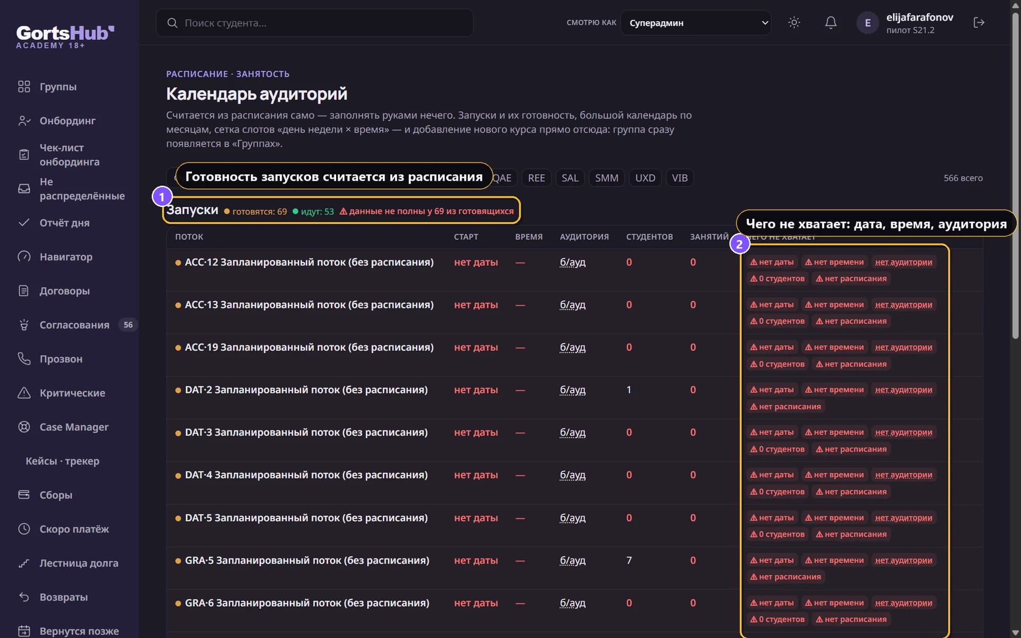
Task: Select the REE filter tab
Action: pyautogui.click(x=536, y=178)
